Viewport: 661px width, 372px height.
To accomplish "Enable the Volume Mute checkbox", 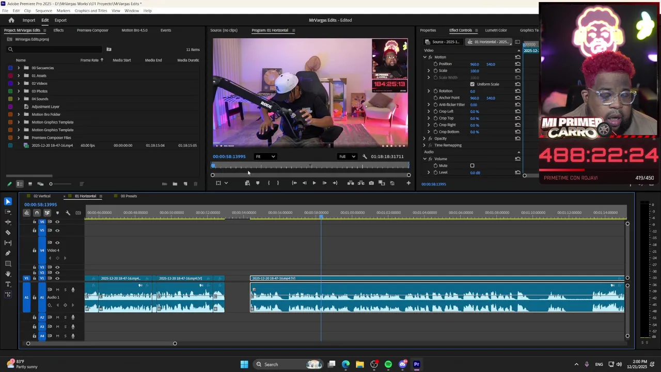I will (x=472, y=166).
